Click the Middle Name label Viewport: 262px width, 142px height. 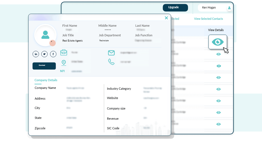click(x=107, y=26)
